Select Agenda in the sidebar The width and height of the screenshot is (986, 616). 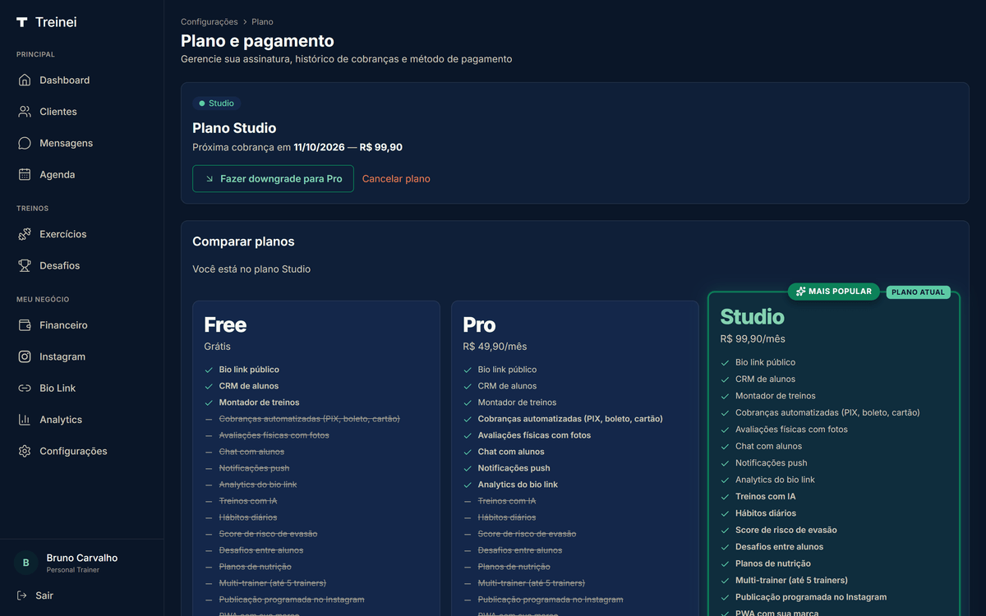[82, 174]
